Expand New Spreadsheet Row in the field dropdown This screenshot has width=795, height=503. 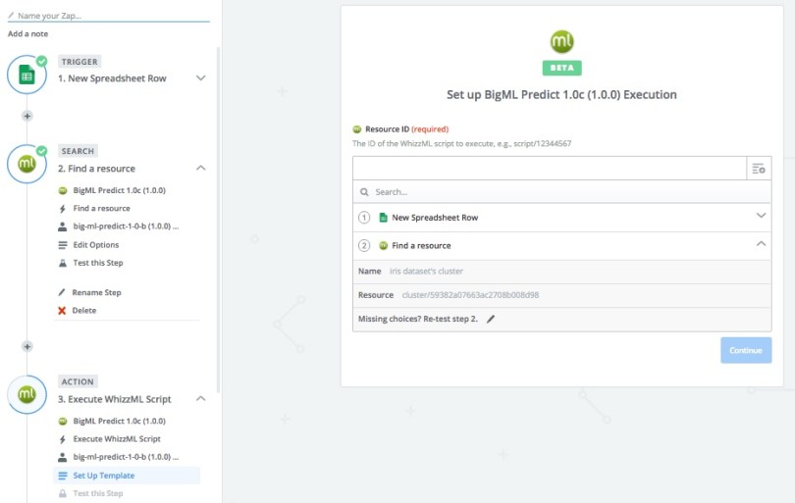(x=761, y=217)
